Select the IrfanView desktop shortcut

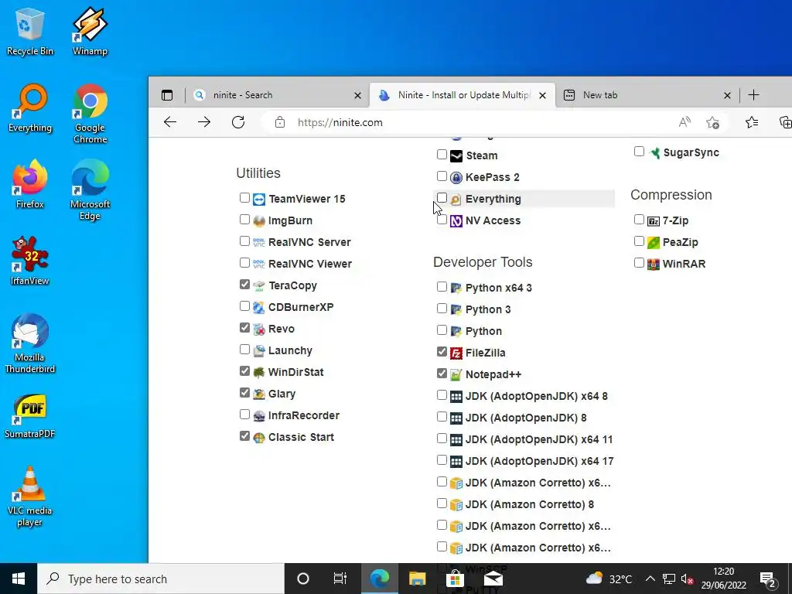click(x=30, y=261)
